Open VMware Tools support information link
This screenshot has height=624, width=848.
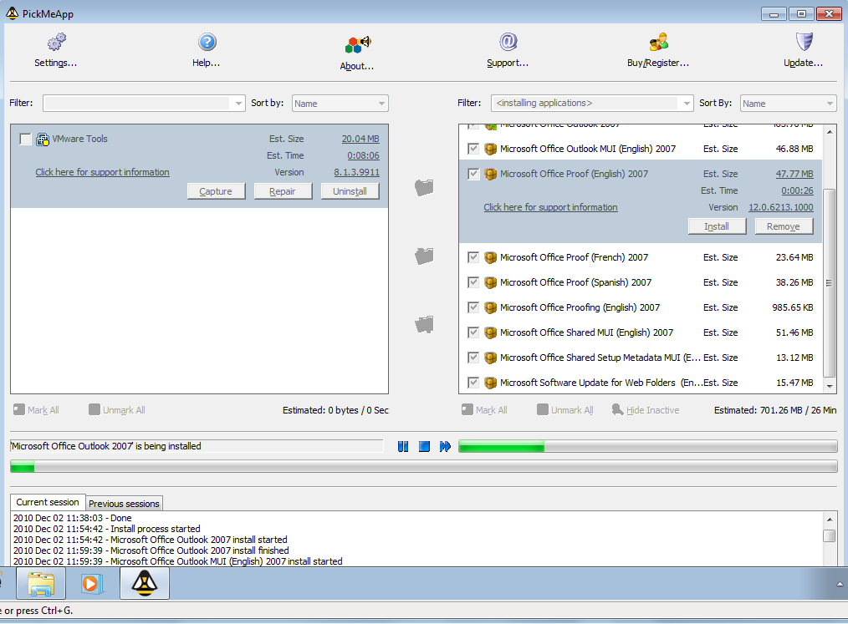click(x=102, y=172)
